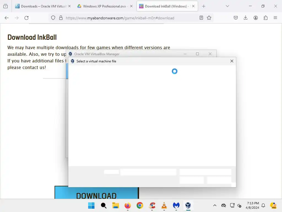Screen dimensions: 282x212
Task: Open the clock showing 7:13 PM
Action: [x=253, y=205]
